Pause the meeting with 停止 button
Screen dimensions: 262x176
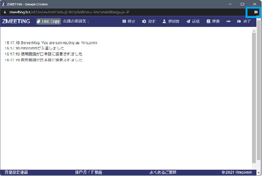point(129,22)
